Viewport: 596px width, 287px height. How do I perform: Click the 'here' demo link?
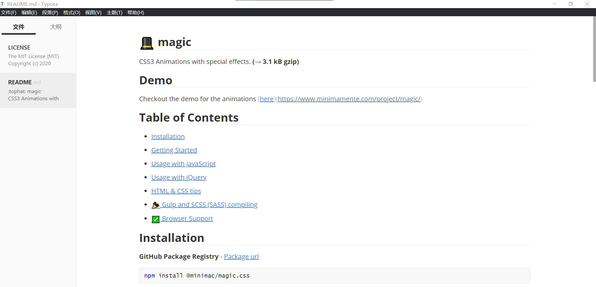pos(267,99)
